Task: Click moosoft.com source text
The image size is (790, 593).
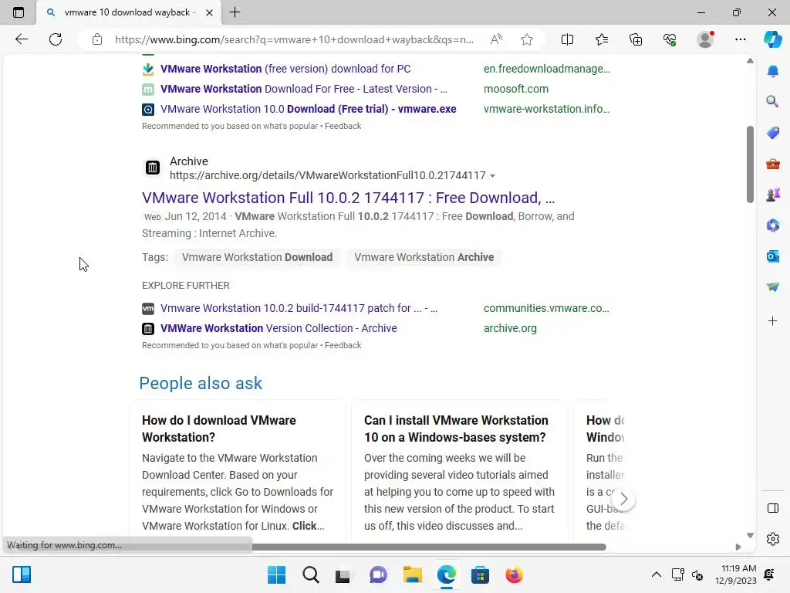Action: pos(516,89)
